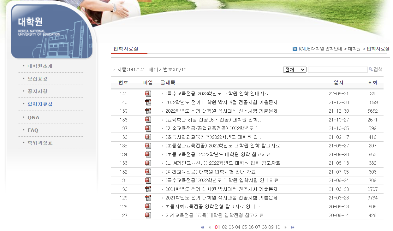The width and height of the screenshot is (393, 231).
Task: Go to page 05 in pagination
Action: (x=244, y=227)
